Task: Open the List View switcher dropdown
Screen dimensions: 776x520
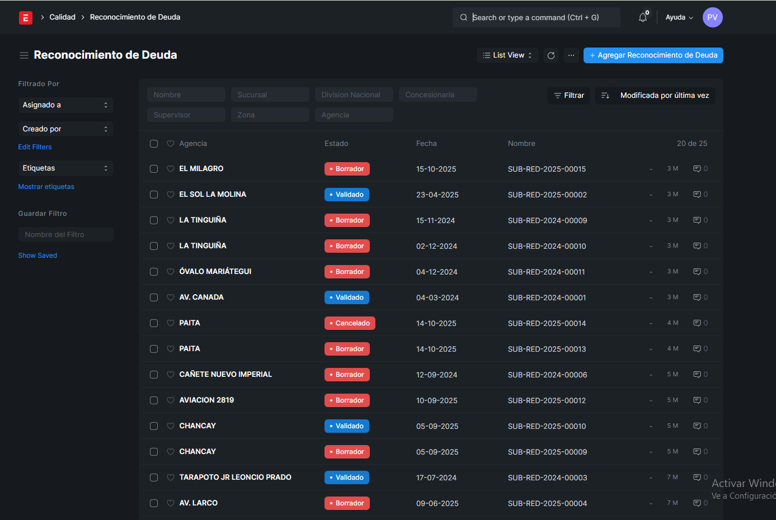Action: (507, 55)
